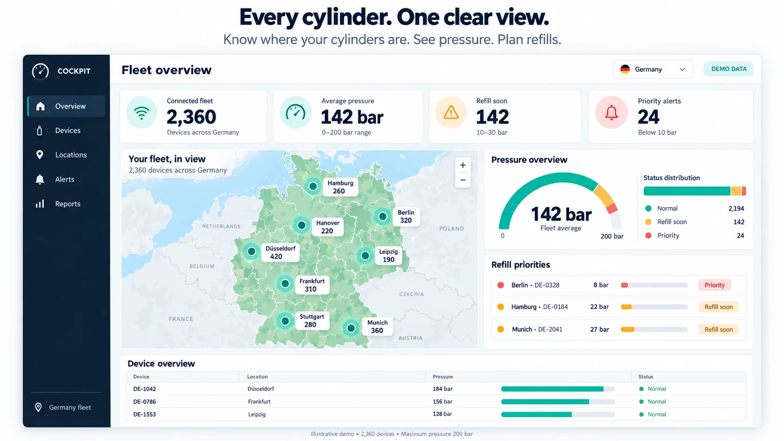Image resolution: width=784 pixels, height=441 pixels.
Task: Click Refill soon tag for Hamburg DE-0184
Action: tap(718, 307)
